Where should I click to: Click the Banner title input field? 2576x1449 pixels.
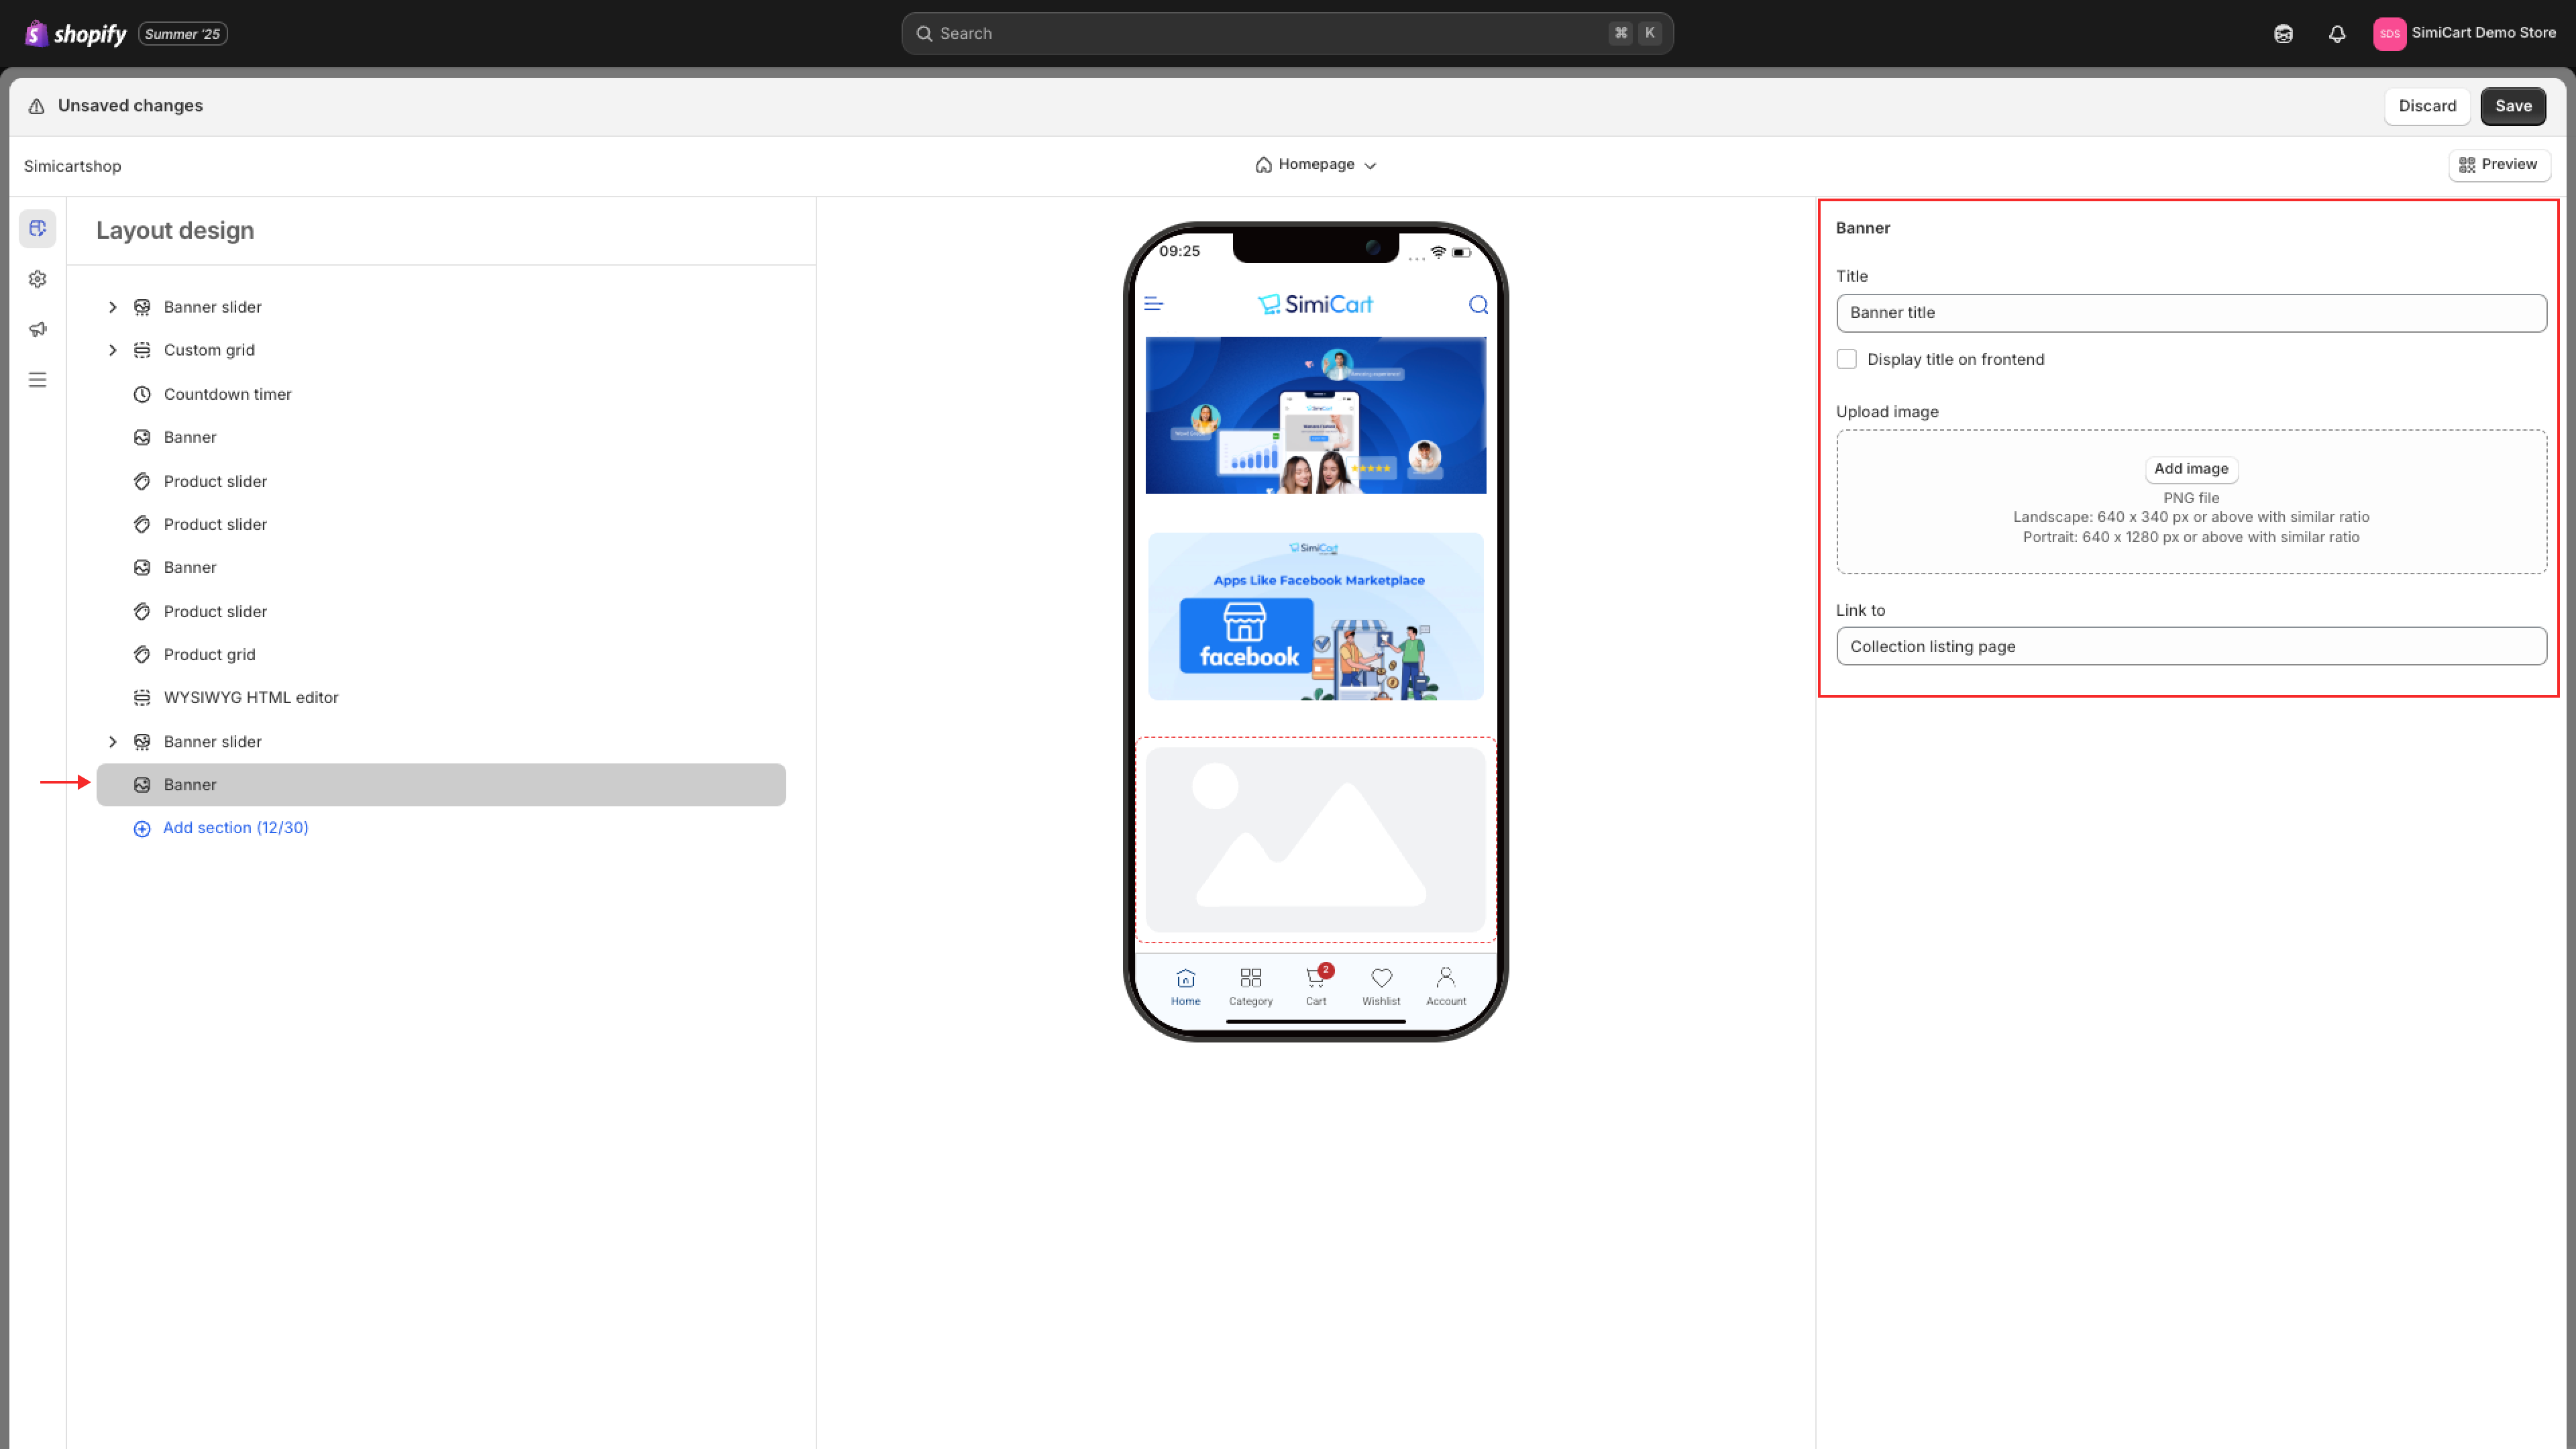2190,313
